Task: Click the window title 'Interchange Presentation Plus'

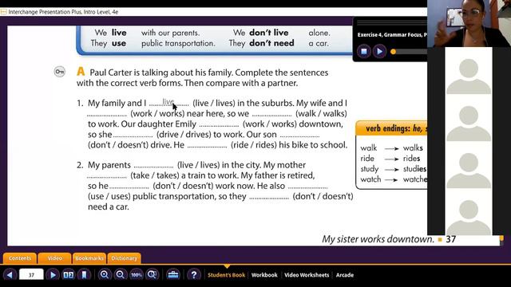Action: tap(63, 12)
